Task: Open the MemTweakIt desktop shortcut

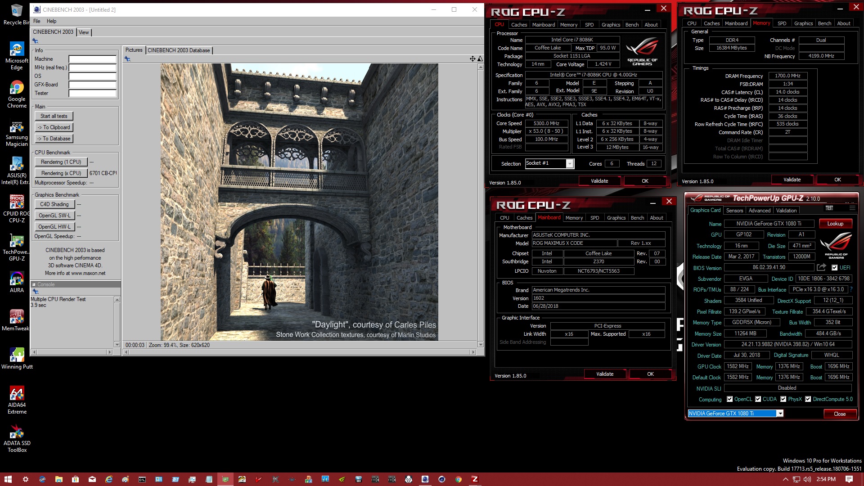Action: click(x=16, y=320)
